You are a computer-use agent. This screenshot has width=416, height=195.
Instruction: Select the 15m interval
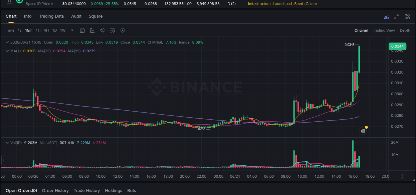[x=29, y=30]
